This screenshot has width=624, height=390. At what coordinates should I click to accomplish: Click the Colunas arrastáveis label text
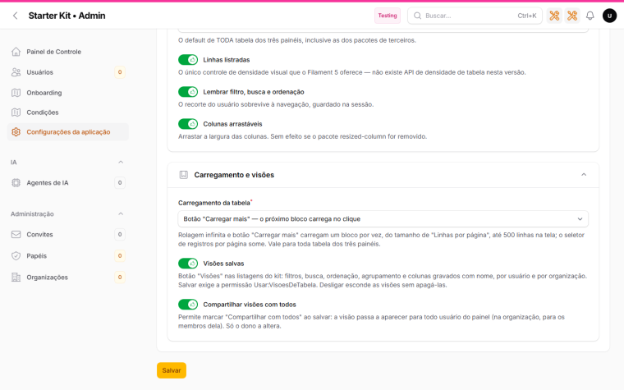233,124
